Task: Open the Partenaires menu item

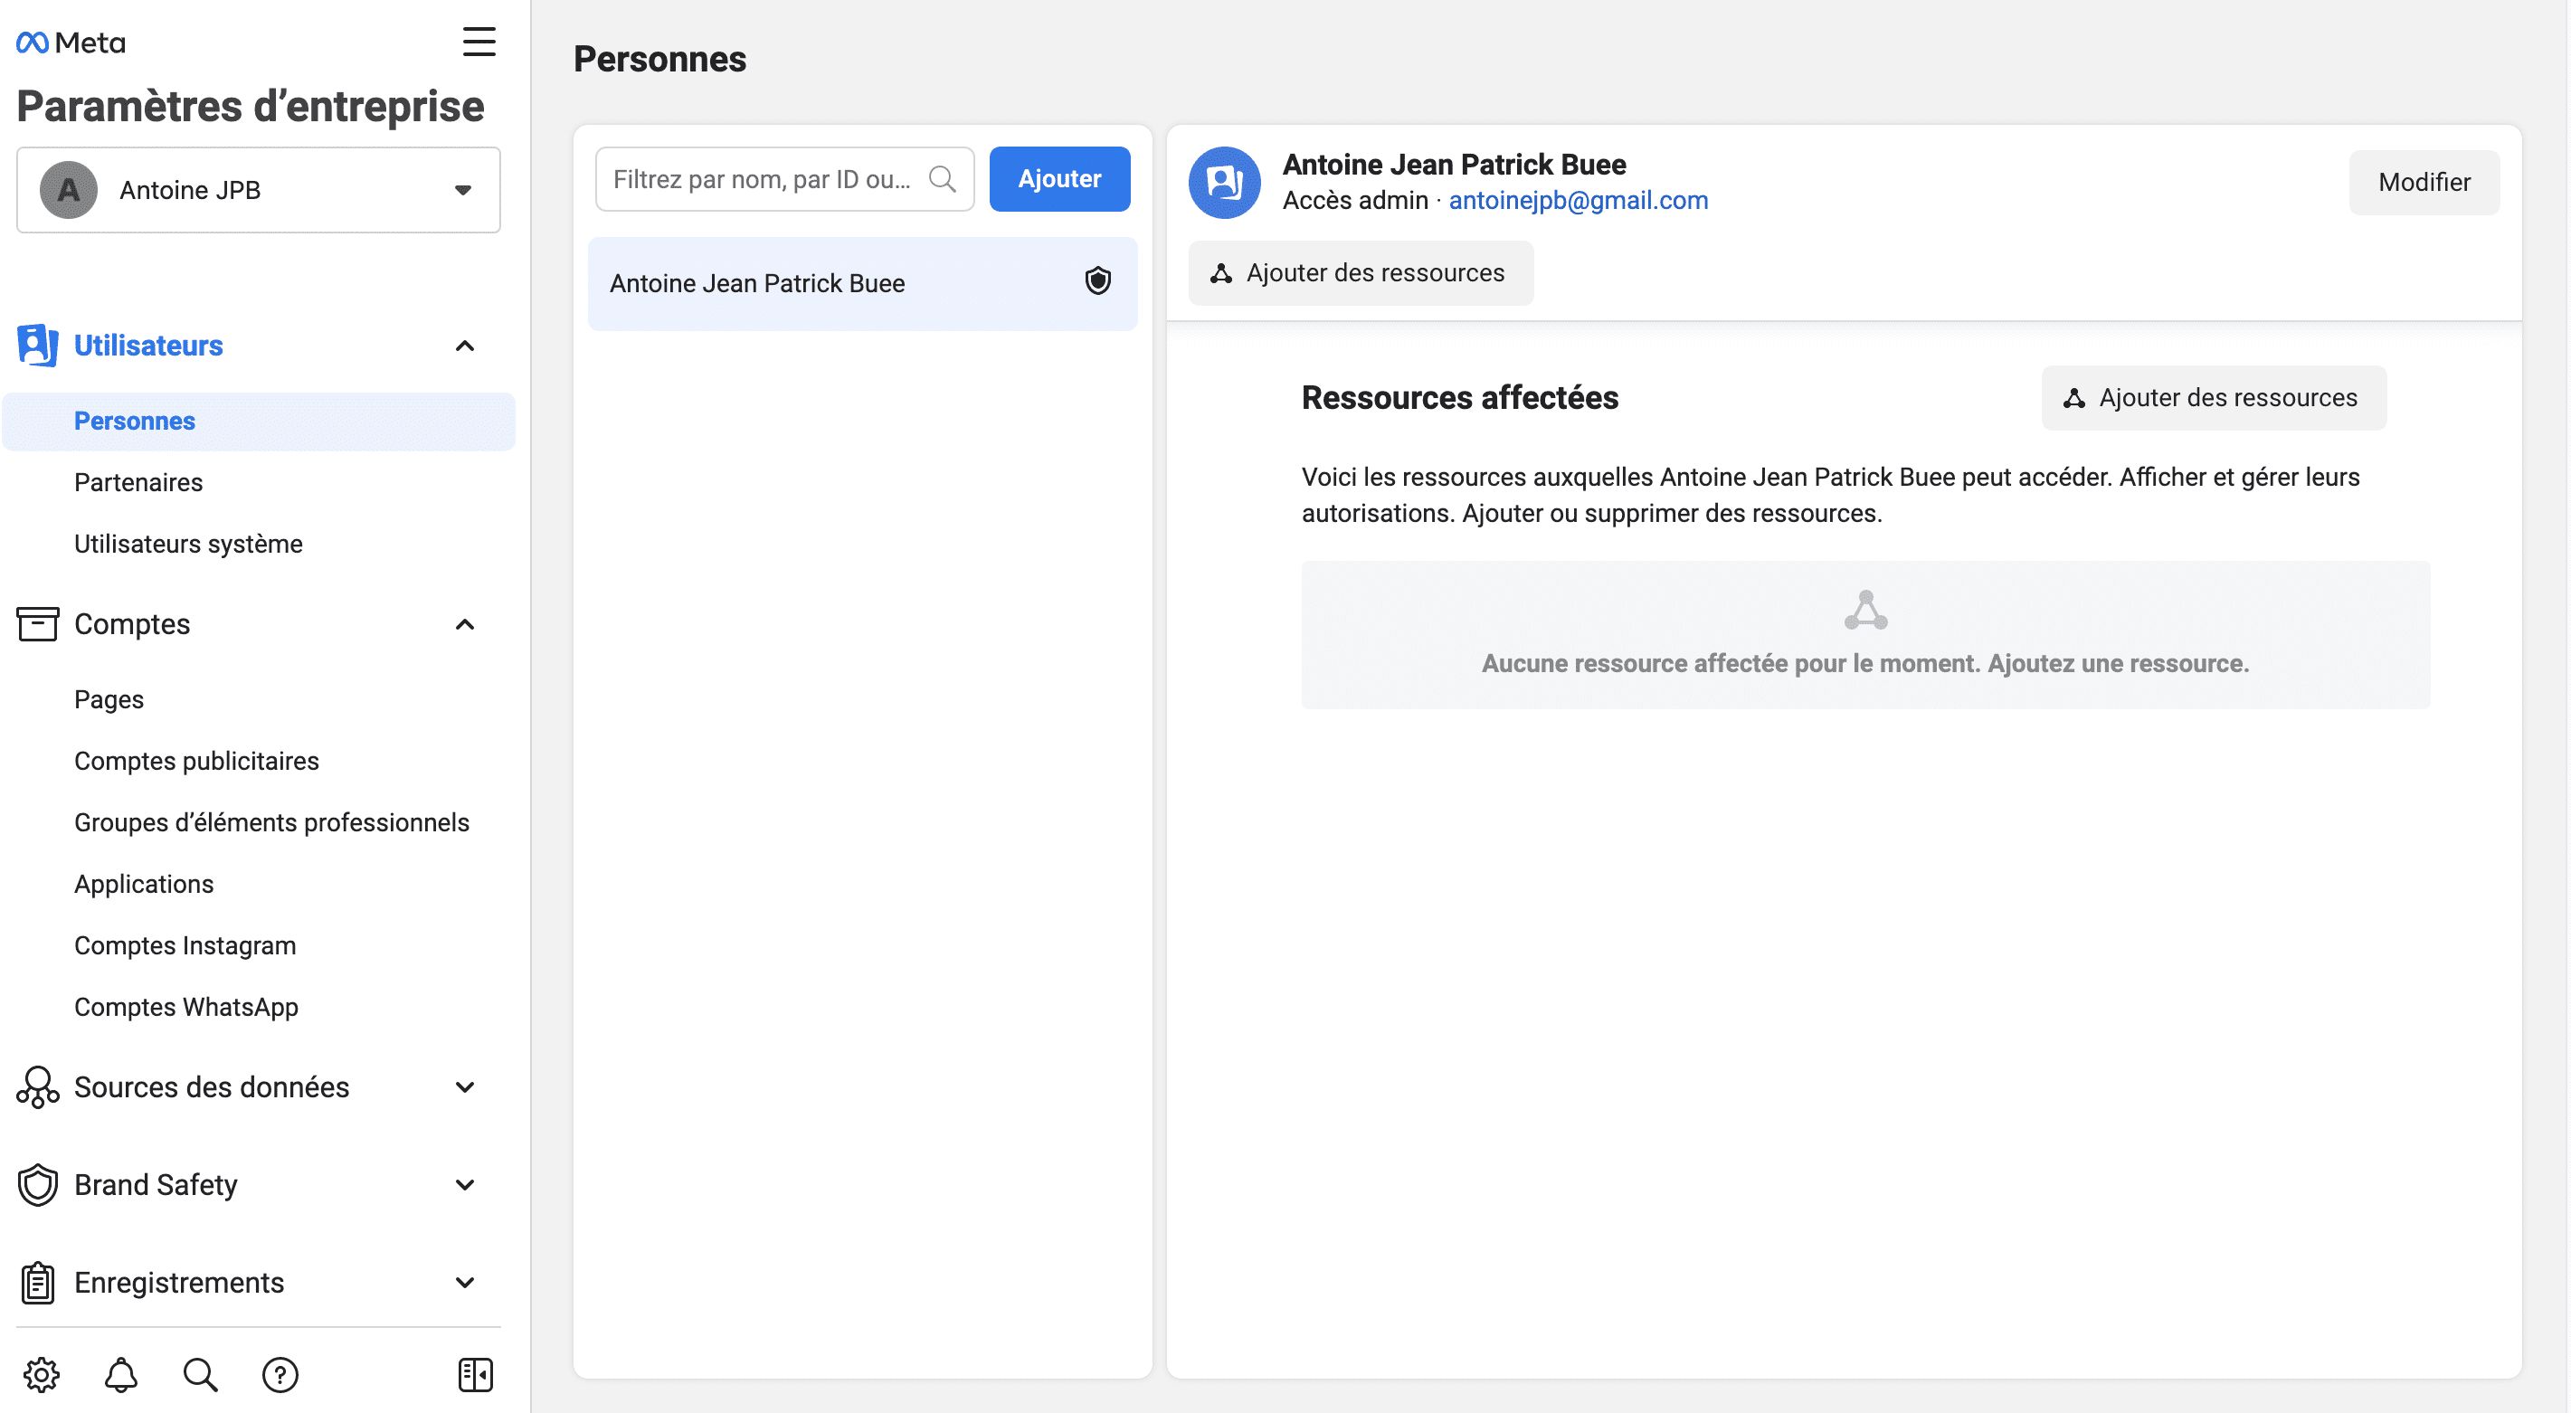Action: (138, 482)
